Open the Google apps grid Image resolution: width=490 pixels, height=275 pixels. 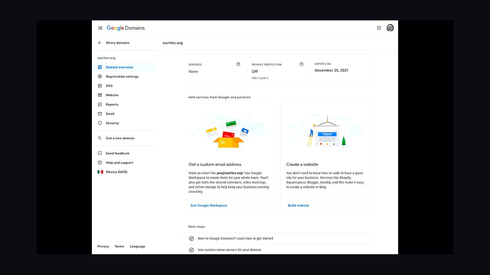(x=379, y=28)
